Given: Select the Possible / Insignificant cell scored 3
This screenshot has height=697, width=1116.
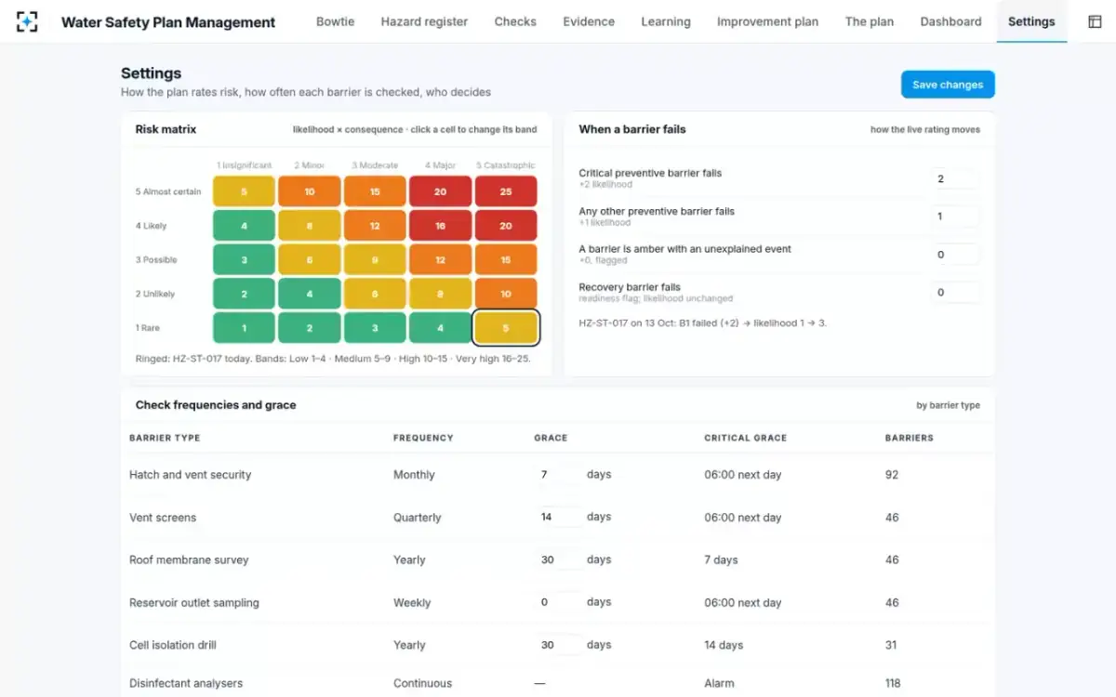Looking at the screenshot, I should pyautogui.click(x=244, y=260).
